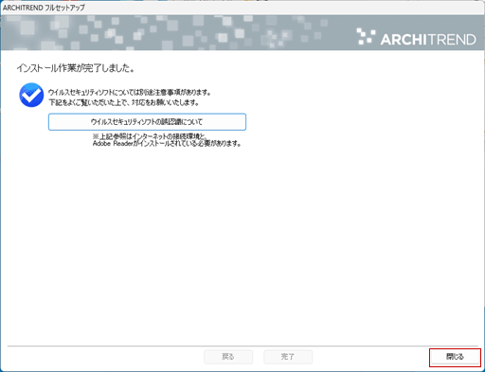
Task: Click the ARCHITREND フルセットアップ title bar text
Action: tap(44, 8)
